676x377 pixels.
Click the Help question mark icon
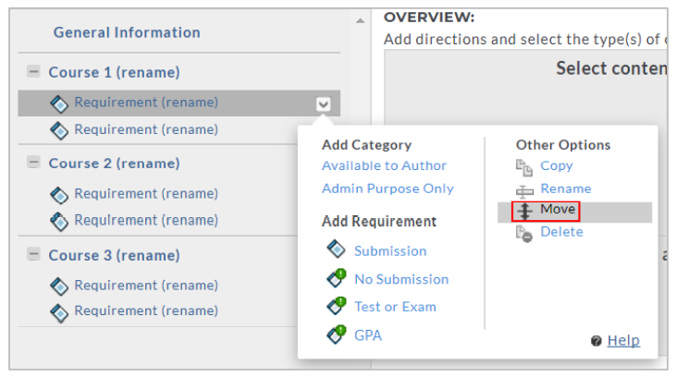click(596, 341)
